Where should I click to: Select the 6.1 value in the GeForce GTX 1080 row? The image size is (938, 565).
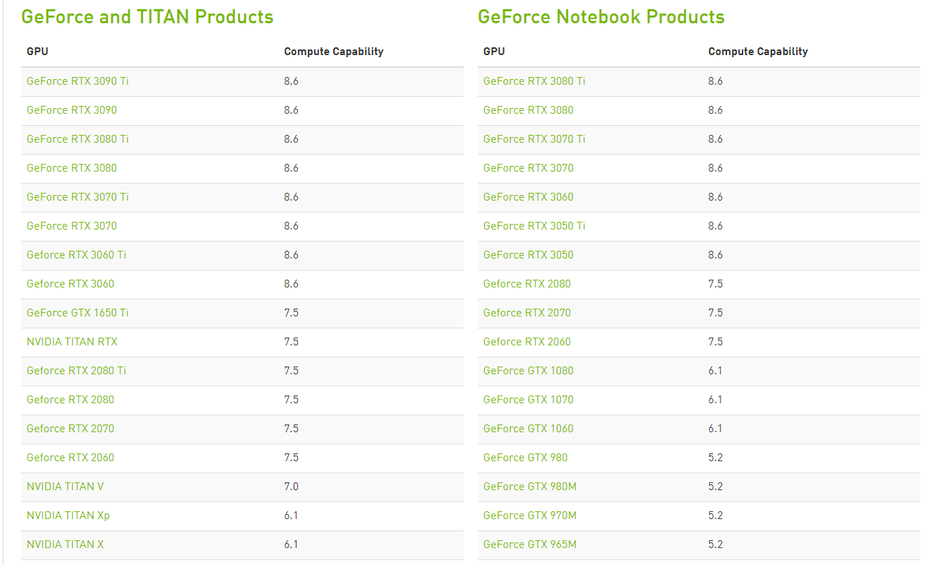click(716, 371)
